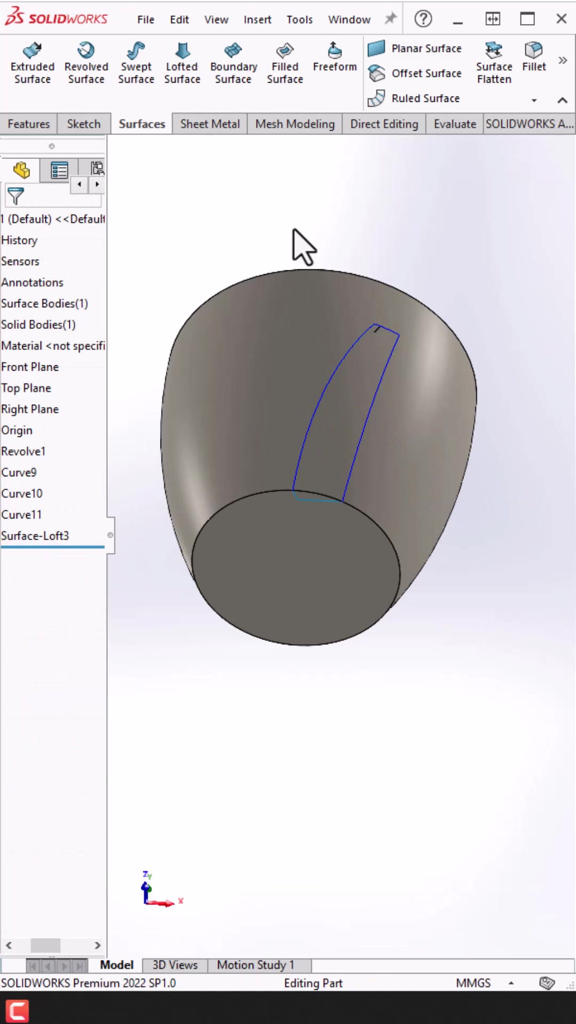The image size is (576, 1024).
Task: Select the Swept Surface tool
Action: point(136,63)
